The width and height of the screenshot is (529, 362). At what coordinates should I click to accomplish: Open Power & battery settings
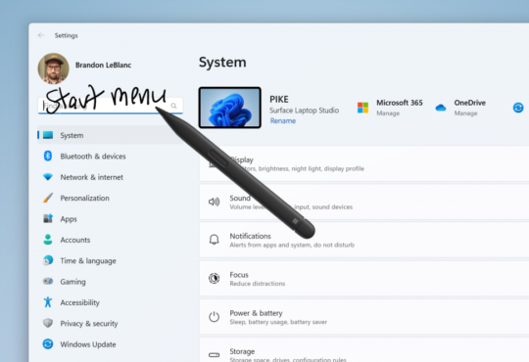click(364, 317)
